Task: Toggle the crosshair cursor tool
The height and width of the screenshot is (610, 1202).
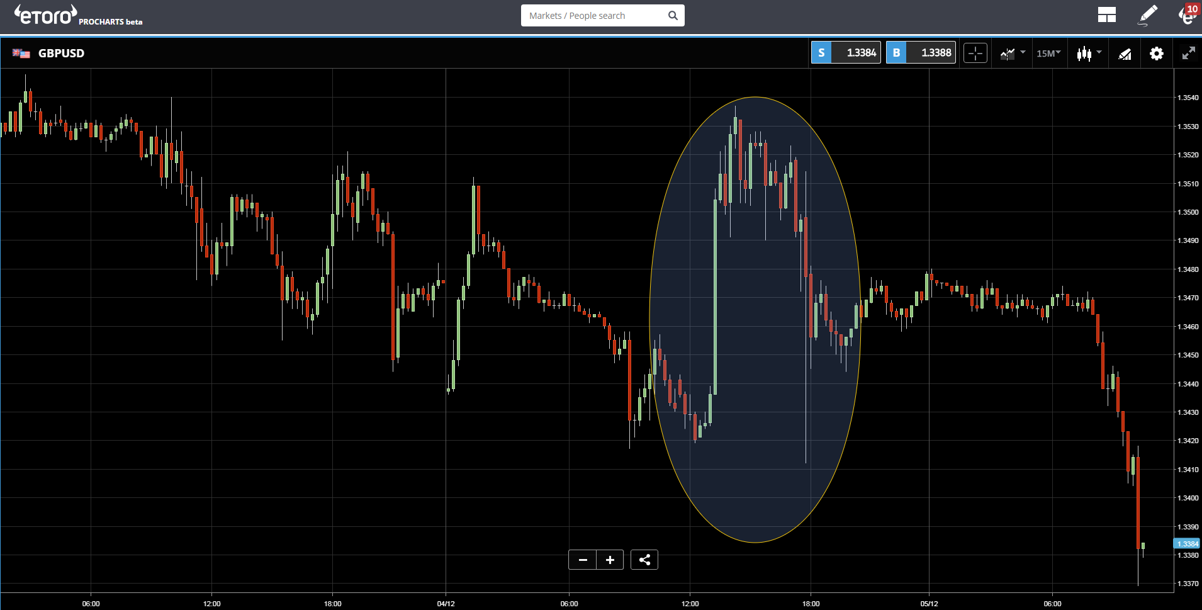Action: [x=975, y=54]
